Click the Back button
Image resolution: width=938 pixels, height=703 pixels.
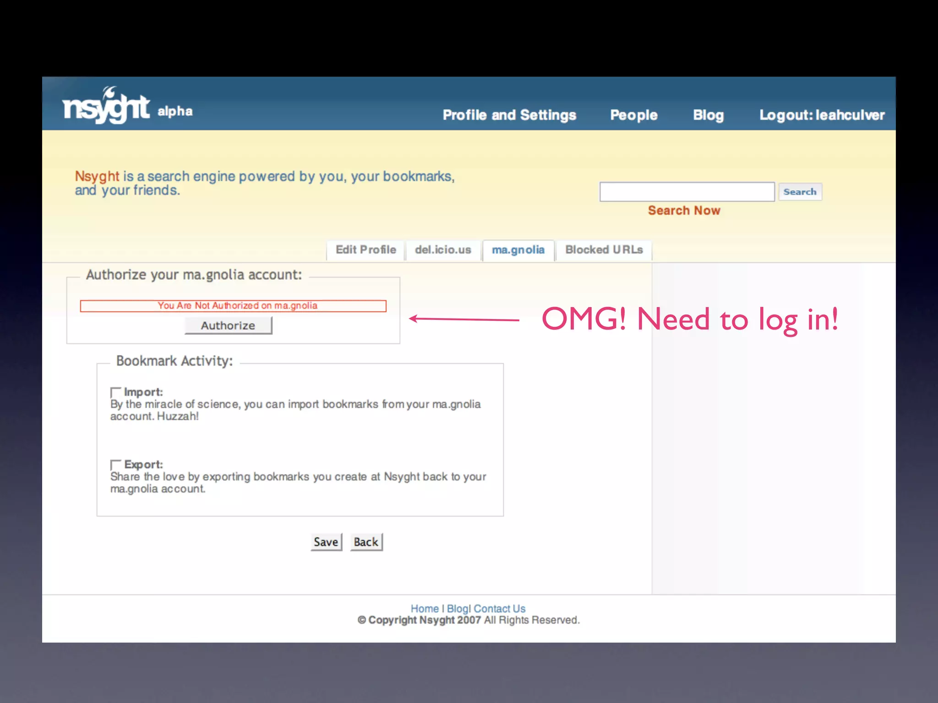coord(366,542)
